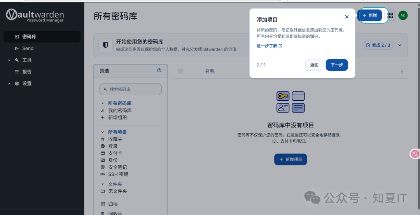Screen dimensions: 420x215
Task: Expand the 工具 sidebar arrow
Action: [9, 60]
